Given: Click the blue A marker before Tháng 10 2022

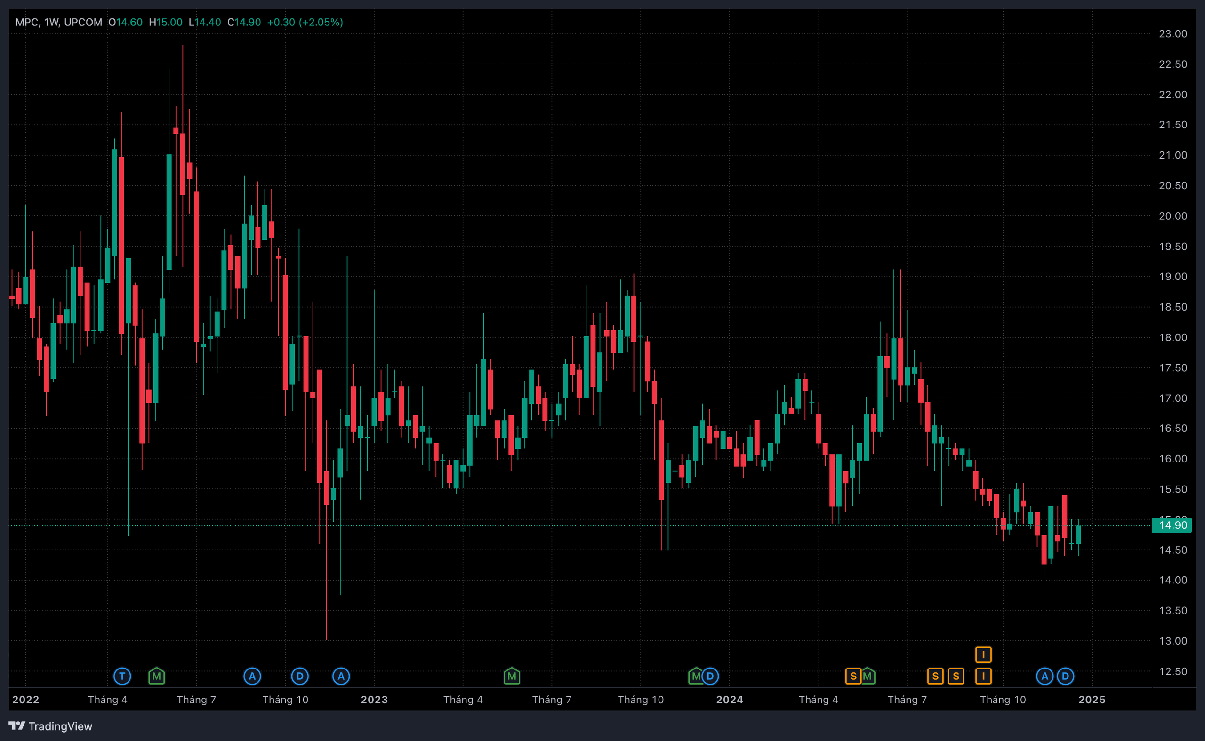Looking at the screenshot, I should (252, 677).
